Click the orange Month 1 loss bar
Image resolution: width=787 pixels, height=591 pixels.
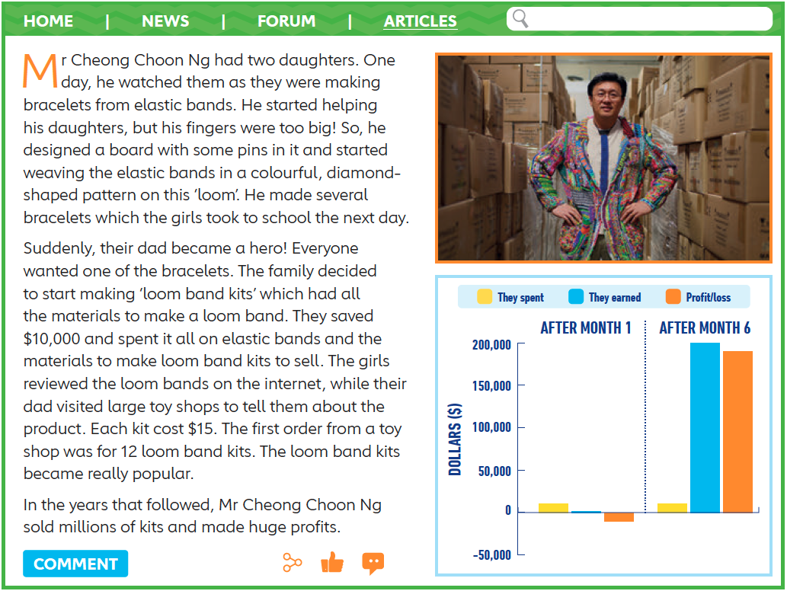619,517
